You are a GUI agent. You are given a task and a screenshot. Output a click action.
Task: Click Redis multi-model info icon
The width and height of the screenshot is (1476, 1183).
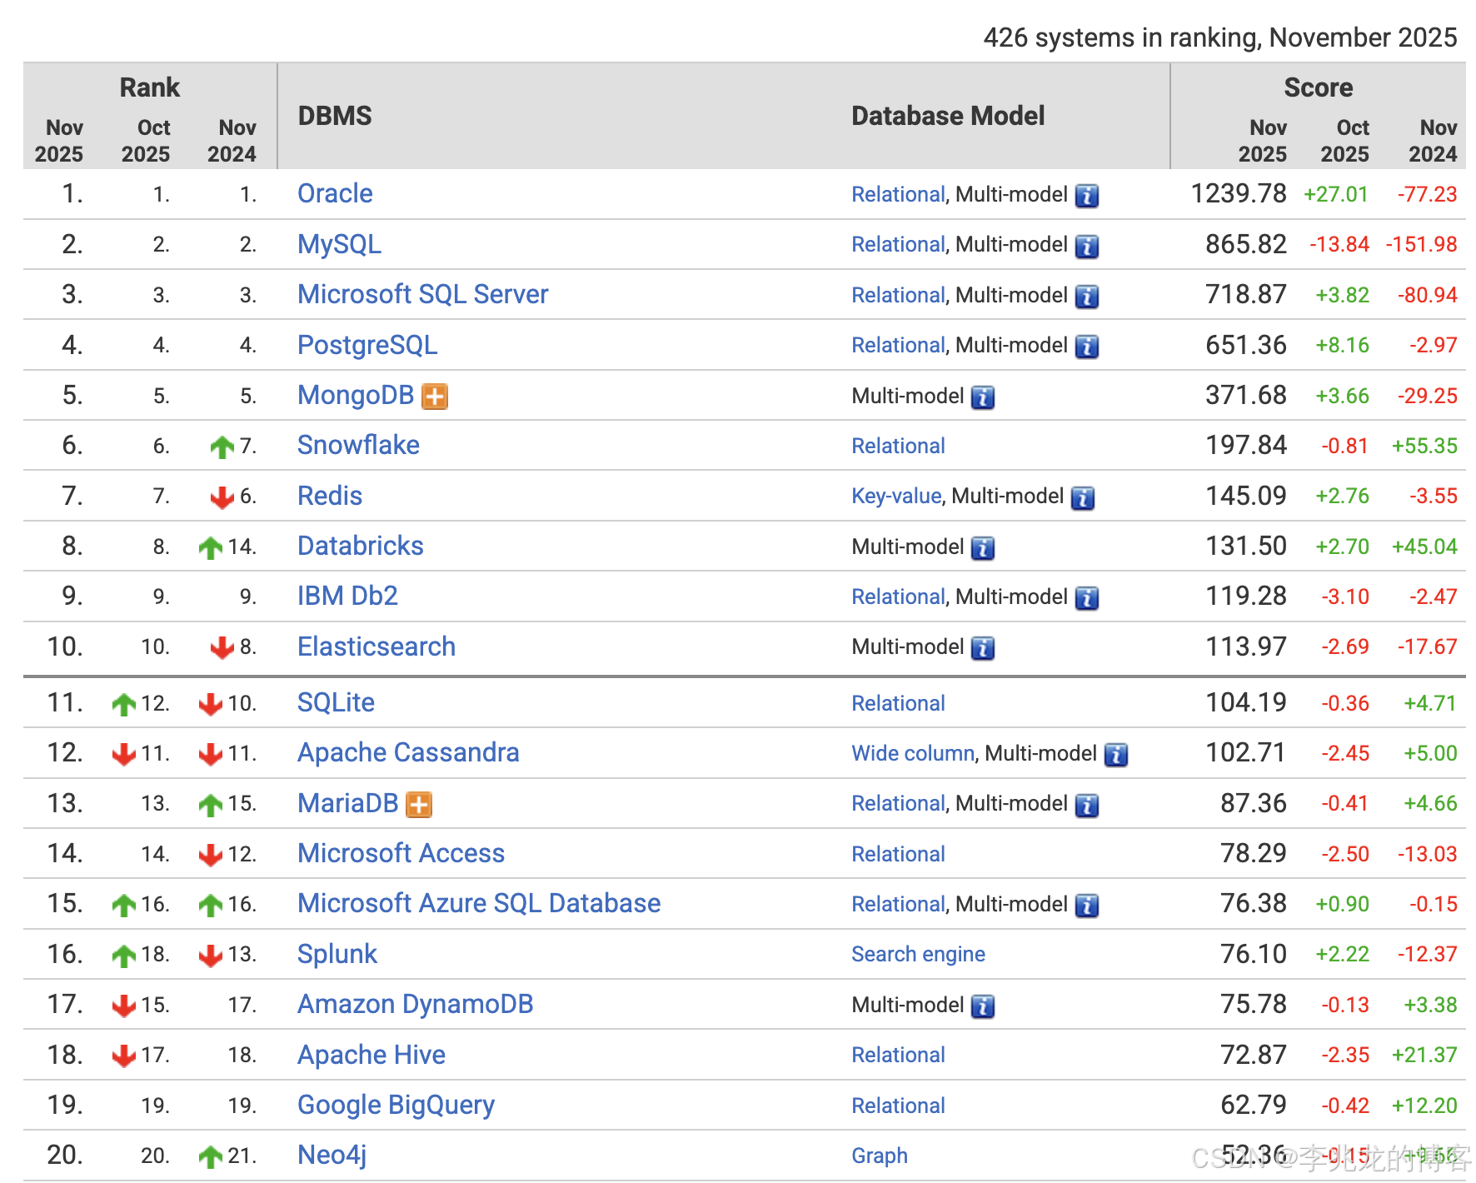(1082, 497)
